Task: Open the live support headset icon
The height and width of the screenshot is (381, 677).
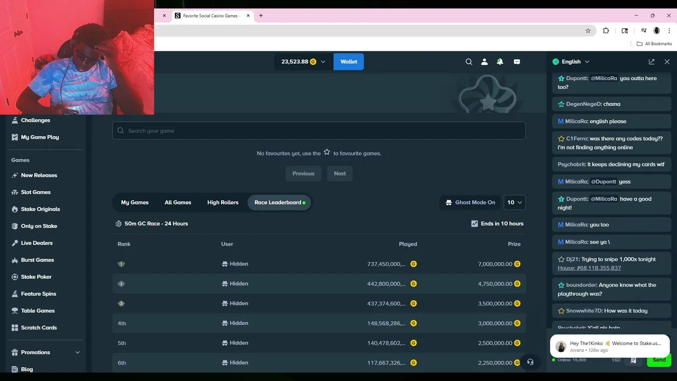Action: coord(530,362)
